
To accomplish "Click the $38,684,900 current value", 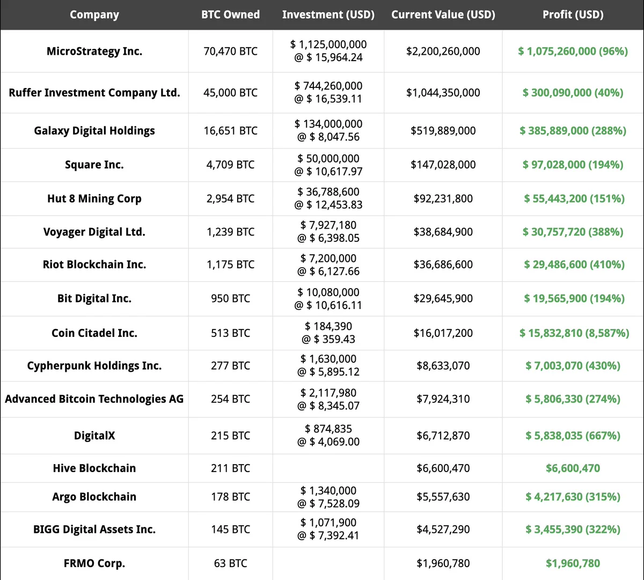I will 443,232.
